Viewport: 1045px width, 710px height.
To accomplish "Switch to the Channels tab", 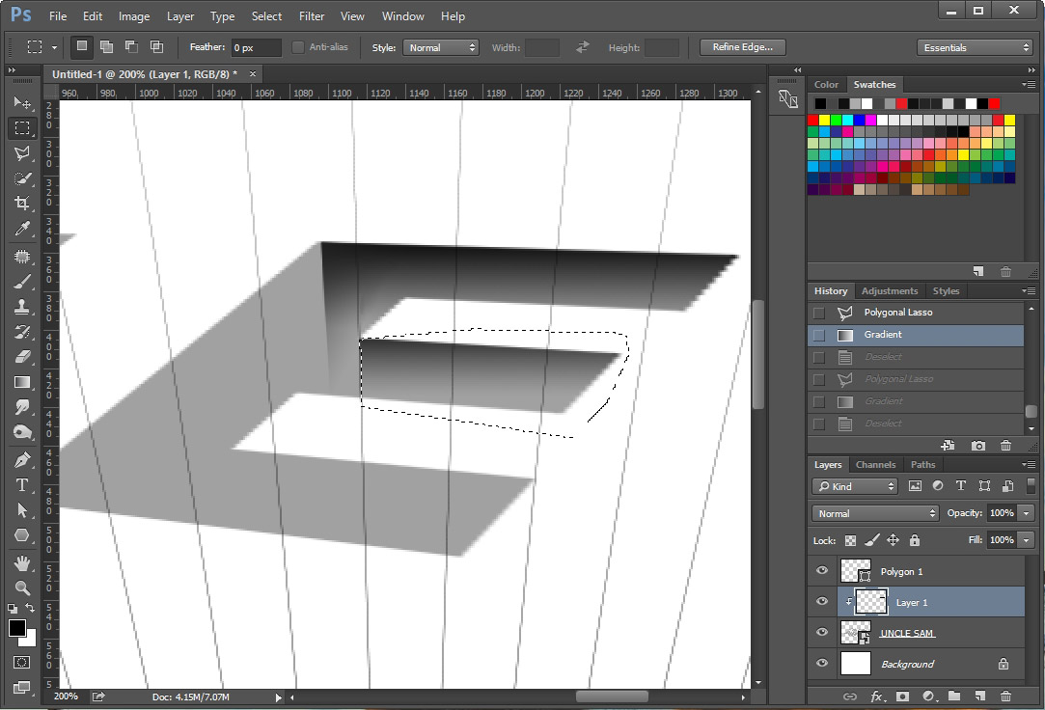I will [875, 464].
